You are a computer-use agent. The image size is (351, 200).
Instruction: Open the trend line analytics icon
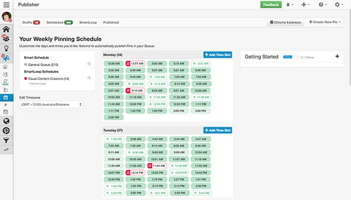pyautogui.click(x=6, y=150)
